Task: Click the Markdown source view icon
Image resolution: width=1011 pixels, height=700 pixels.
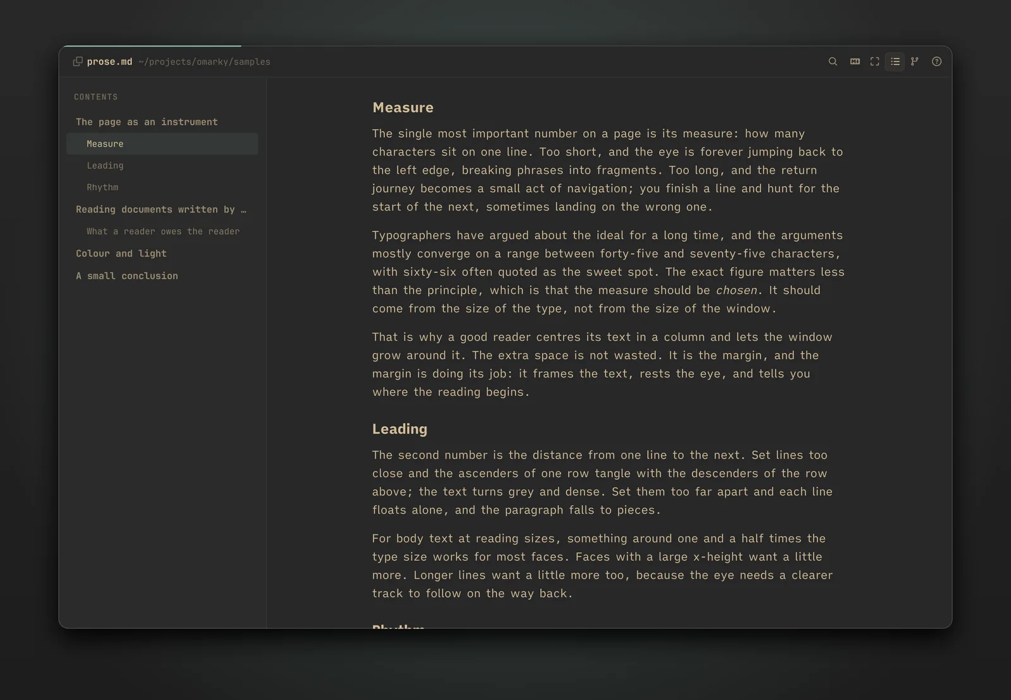Action: click(x=855, y=61)
